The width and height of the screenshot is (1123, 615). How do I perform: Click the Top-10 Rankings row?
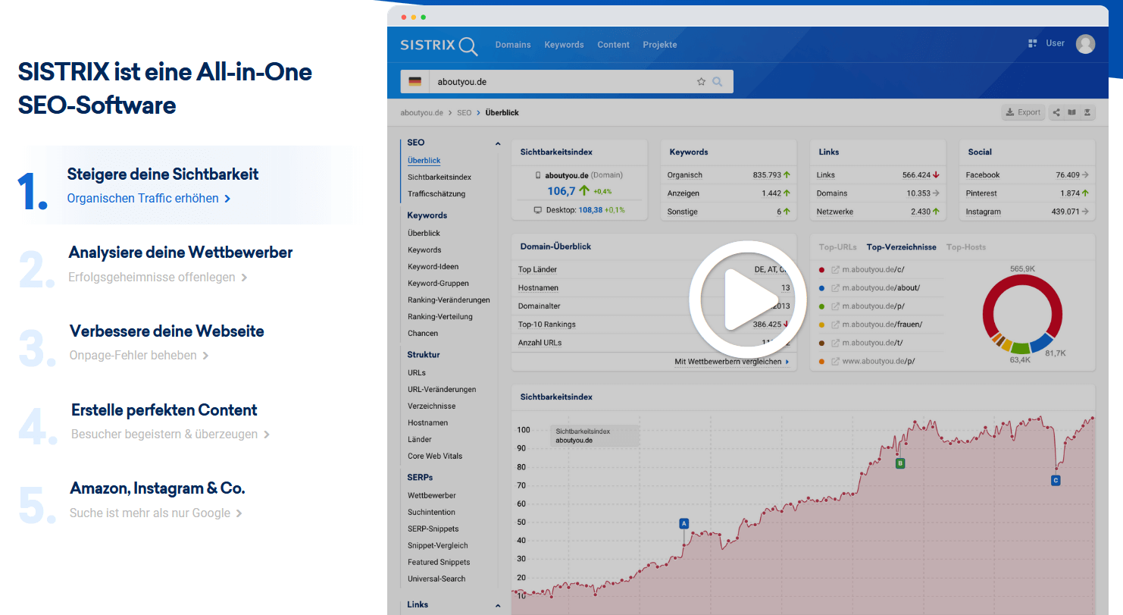pyautogui.click(x=654, y=325)
